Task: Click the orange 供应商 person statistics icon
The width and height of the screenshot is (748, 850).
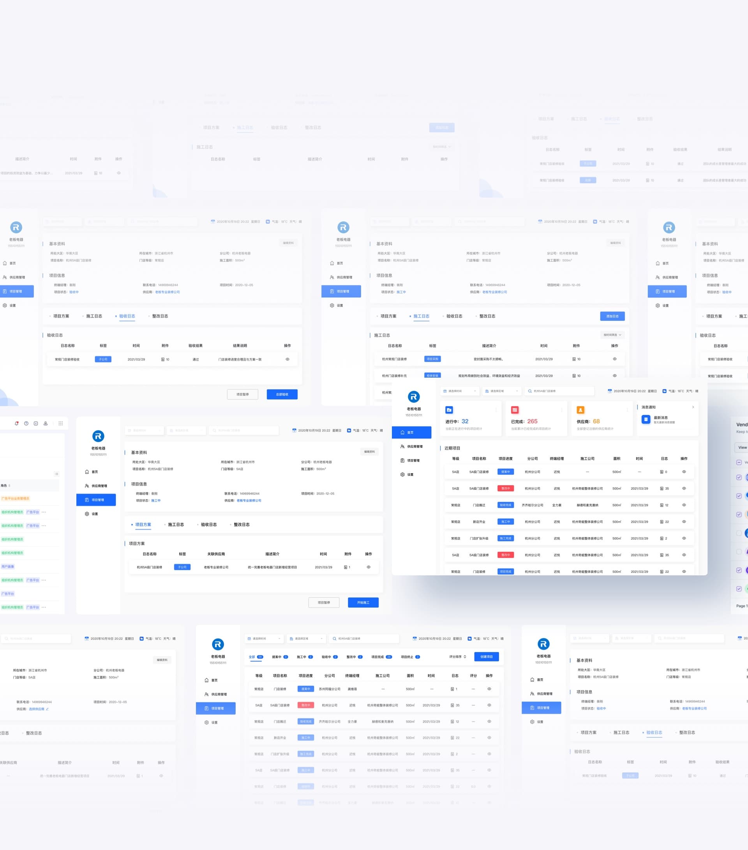Action: click(580, 410)
